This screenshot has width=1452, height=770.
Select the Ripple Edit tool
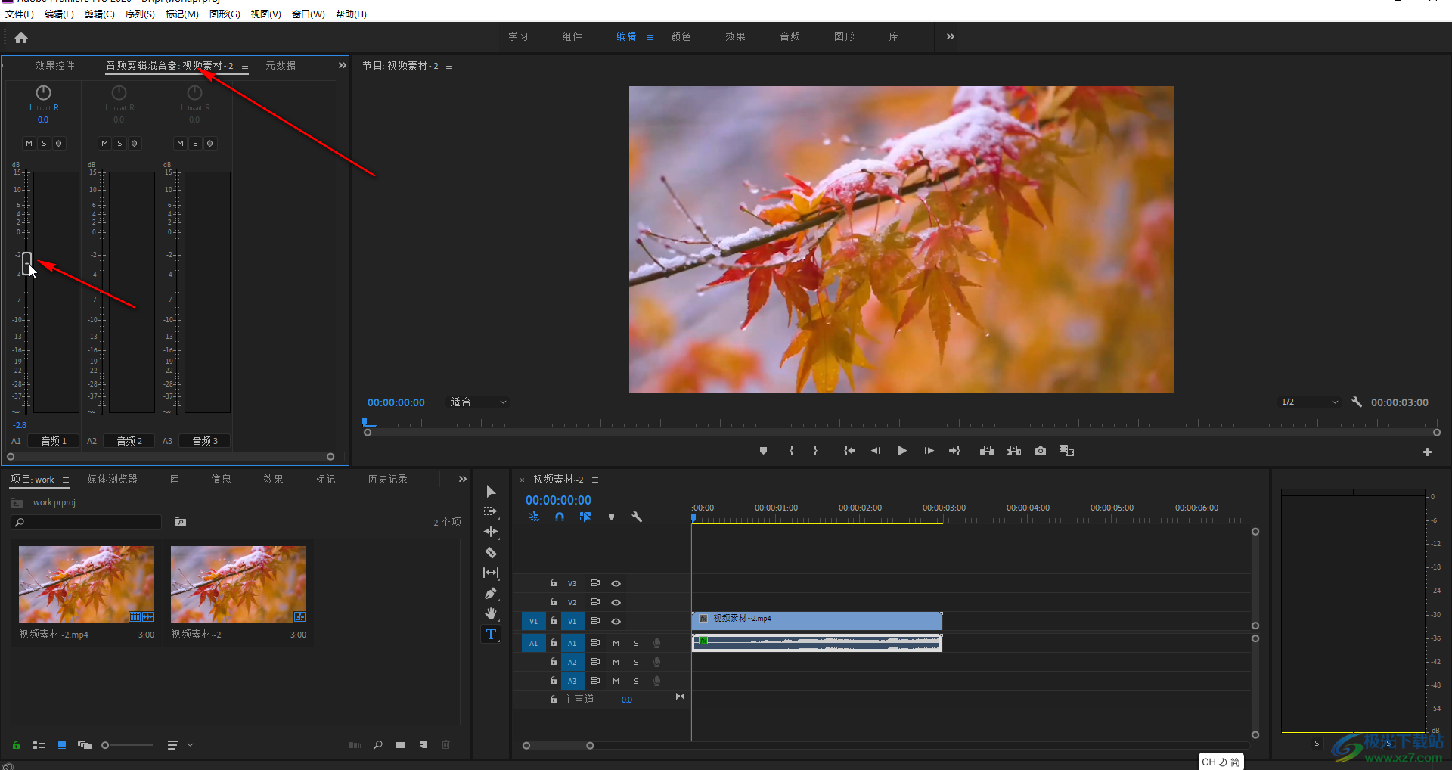[490, 532]
